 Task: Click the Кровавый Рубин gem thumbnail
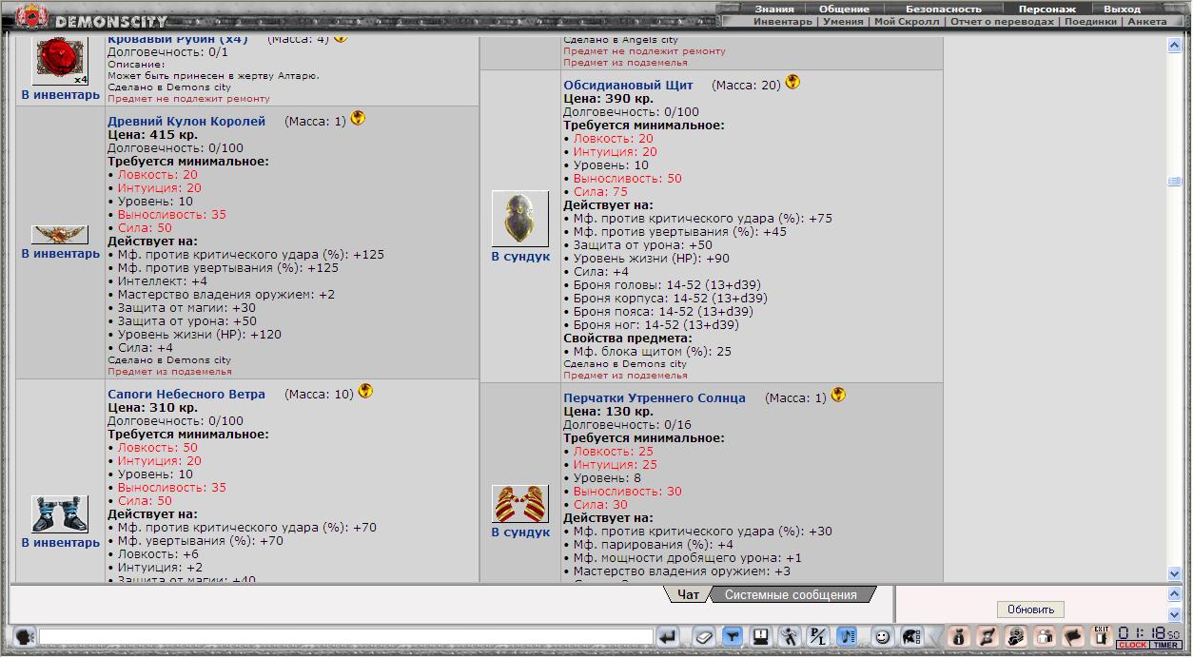point(61,59)
